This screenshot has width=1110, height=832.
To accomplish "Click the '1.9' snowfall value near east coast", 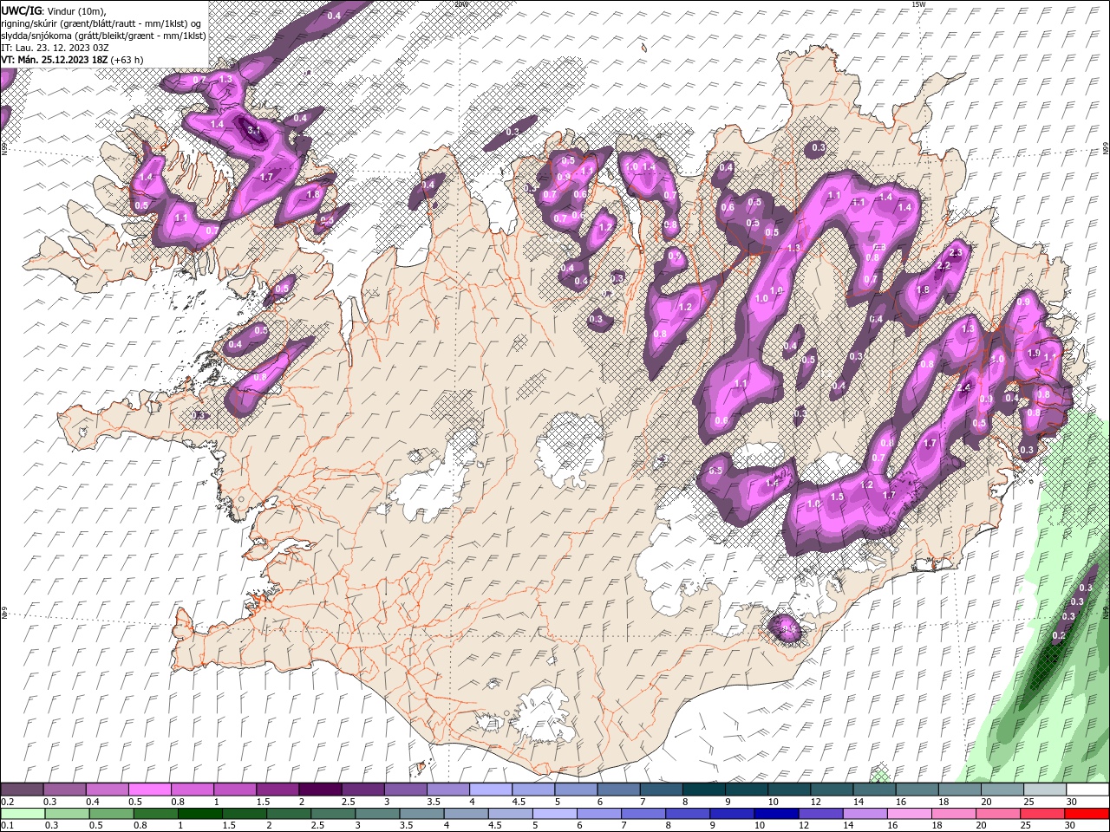I will coord(1033,353).
